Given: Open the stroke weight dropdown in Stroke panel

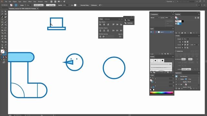Looking at the screenshot, I should point(190,39).
